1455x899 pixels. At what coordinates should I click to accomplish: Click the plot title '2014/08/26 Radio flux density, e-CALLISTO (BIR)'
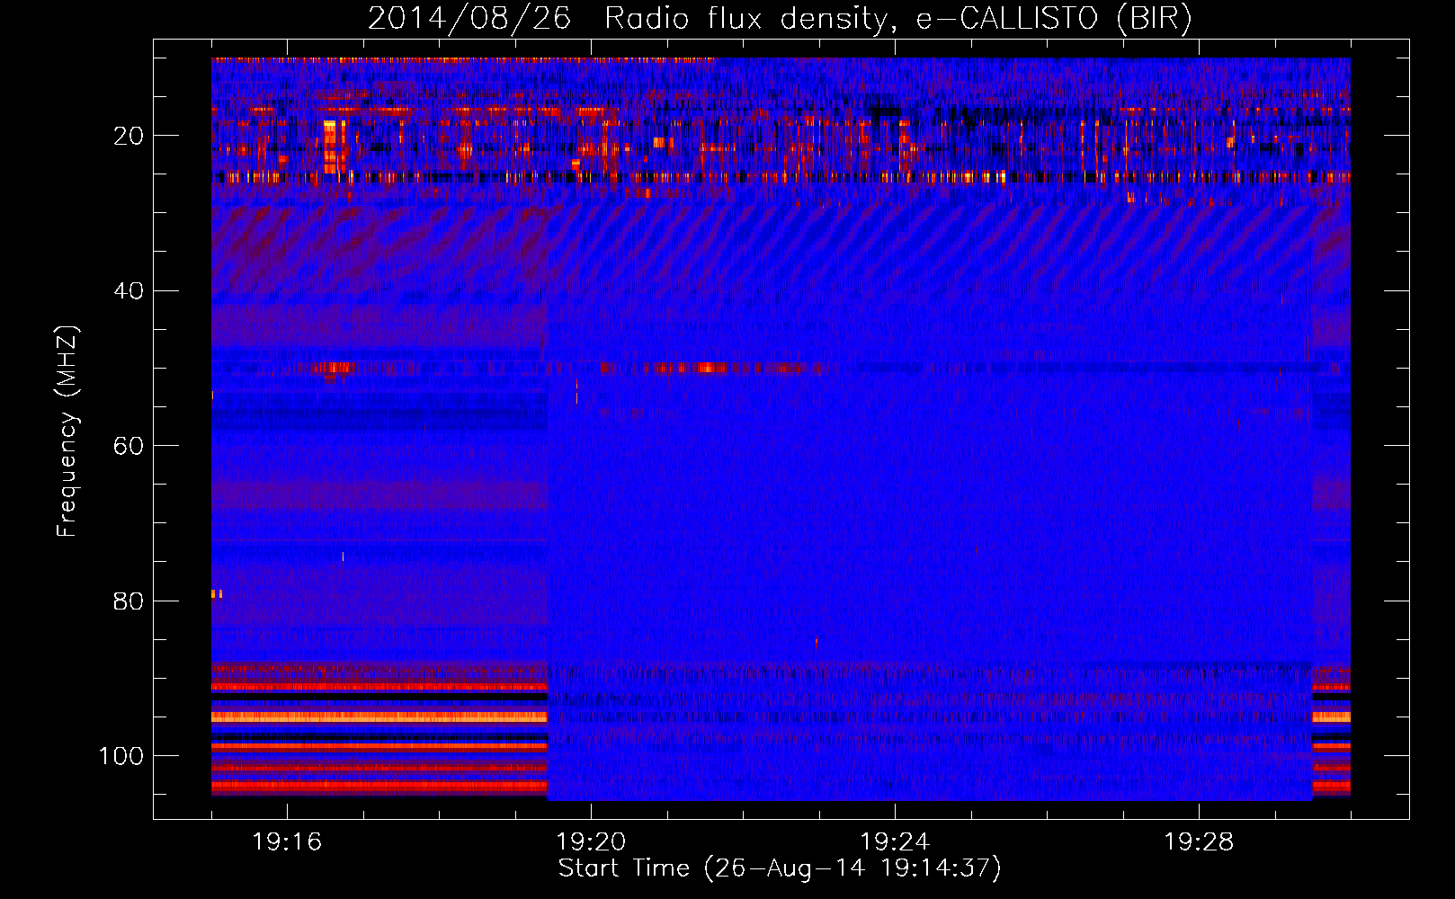pos(780,19)
